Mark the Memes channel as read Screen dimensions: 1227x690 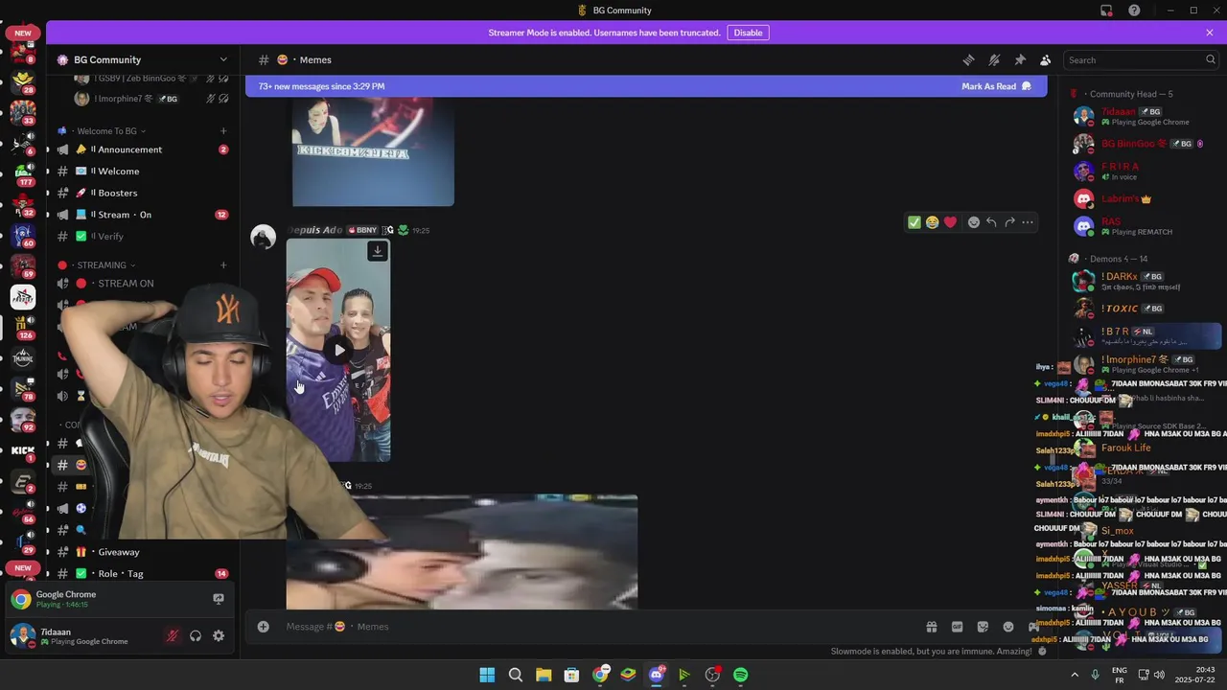tap(996, 86)
